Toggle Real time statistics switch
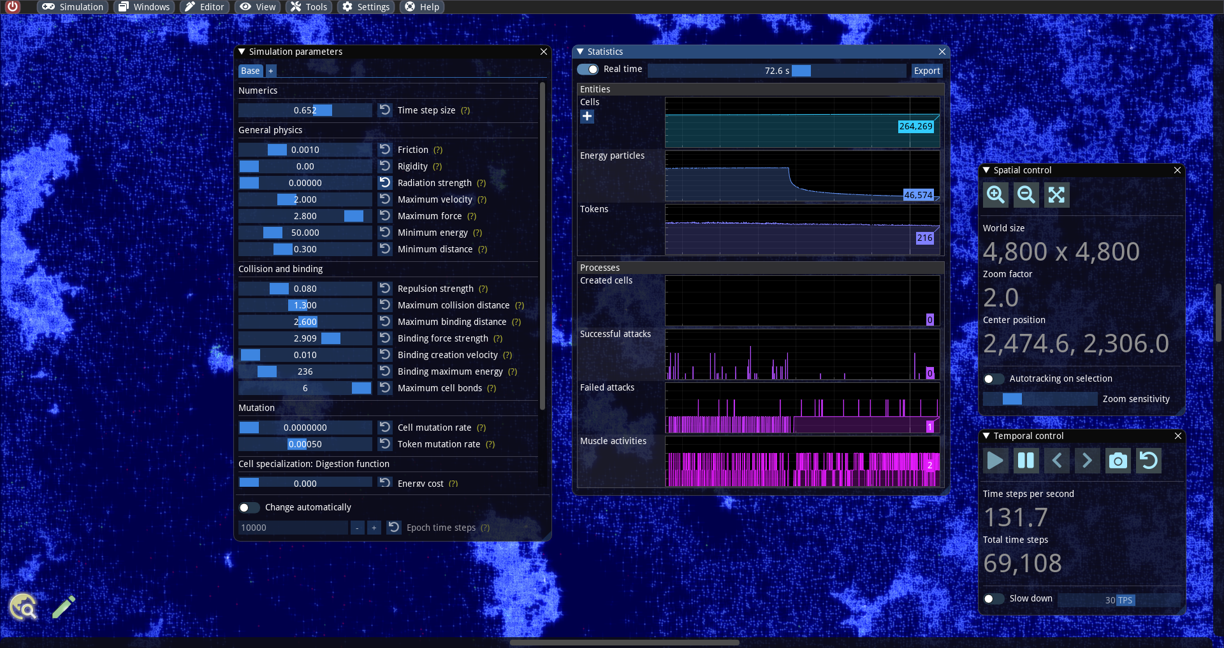This screenshot has width=1224, height=648. pyautogui.click(x=588, y=69)
